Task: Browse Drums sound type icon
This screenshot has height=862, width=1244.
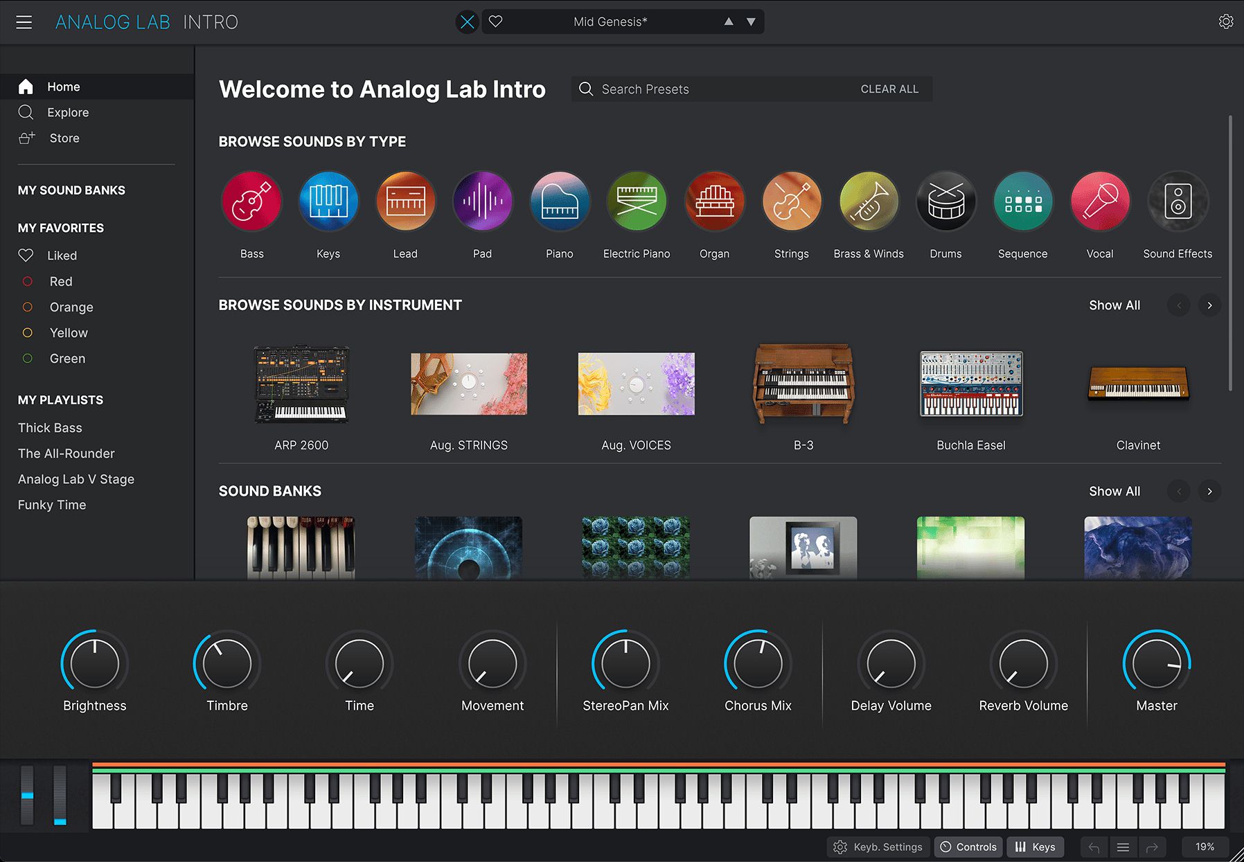Action: (946, 201)
